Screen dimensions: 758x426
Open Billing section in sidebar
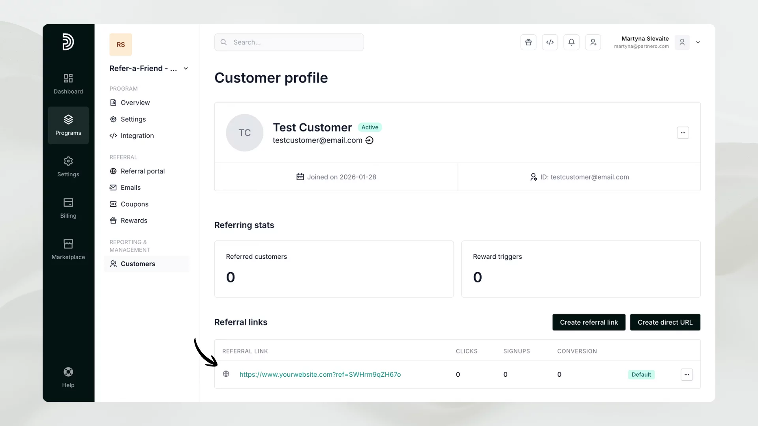[68, 208]
